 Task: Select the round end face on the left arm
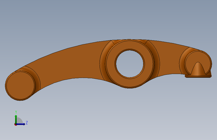(x=20, y=85)
